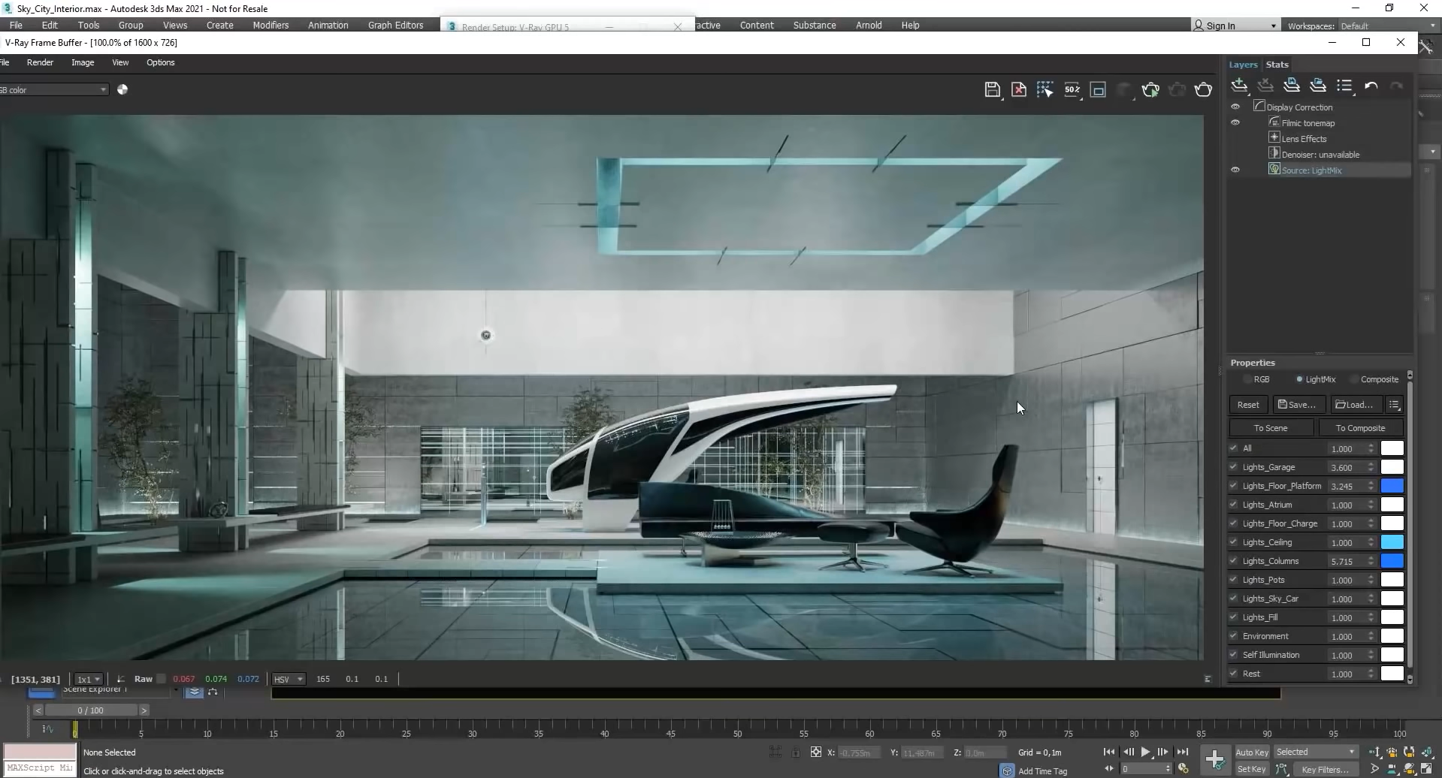Screen dimensions: 1442x778
Task: Switch to the Composite radio button
Action: (1353, 379)
